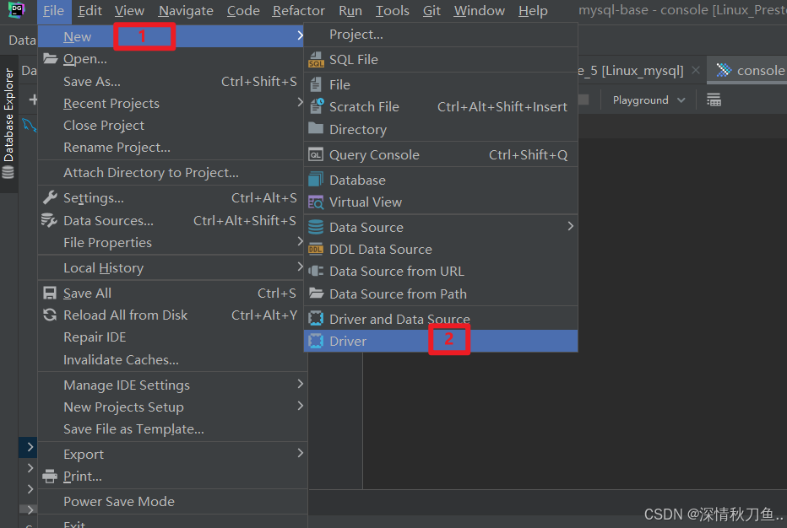Open the Refactor menu

(298, 10)
